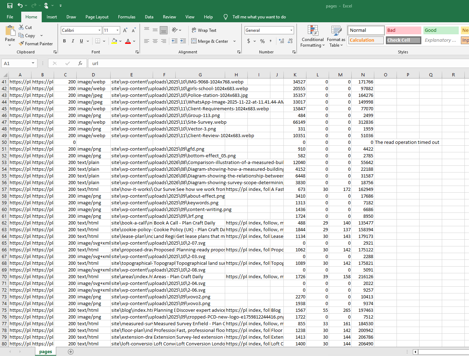Image resolution: width=469 pixels, height=356 pixels.
Task: Apply Percent Style
Action: 262,41
